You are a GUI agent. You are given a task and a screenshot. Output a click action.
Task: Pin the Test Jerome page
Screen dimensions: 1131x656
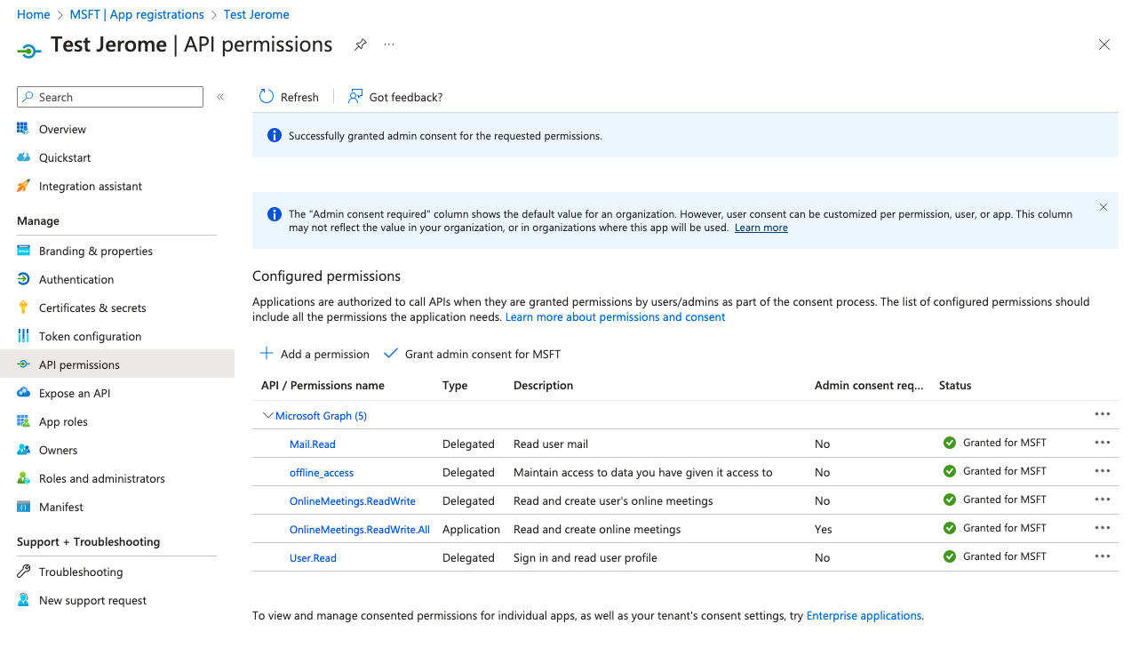[x=361, y=44]
